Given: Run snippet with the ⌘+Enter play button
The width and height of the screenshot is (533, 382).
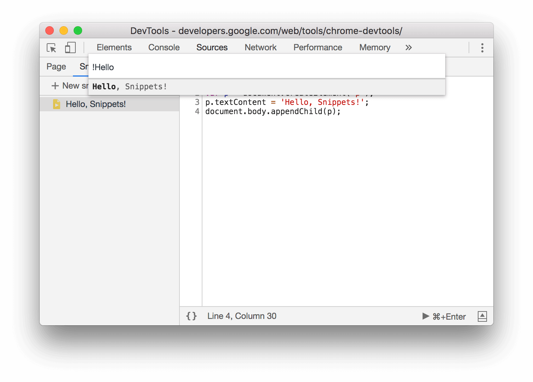Looking at the screenshot, I should [x=444, y=316].
